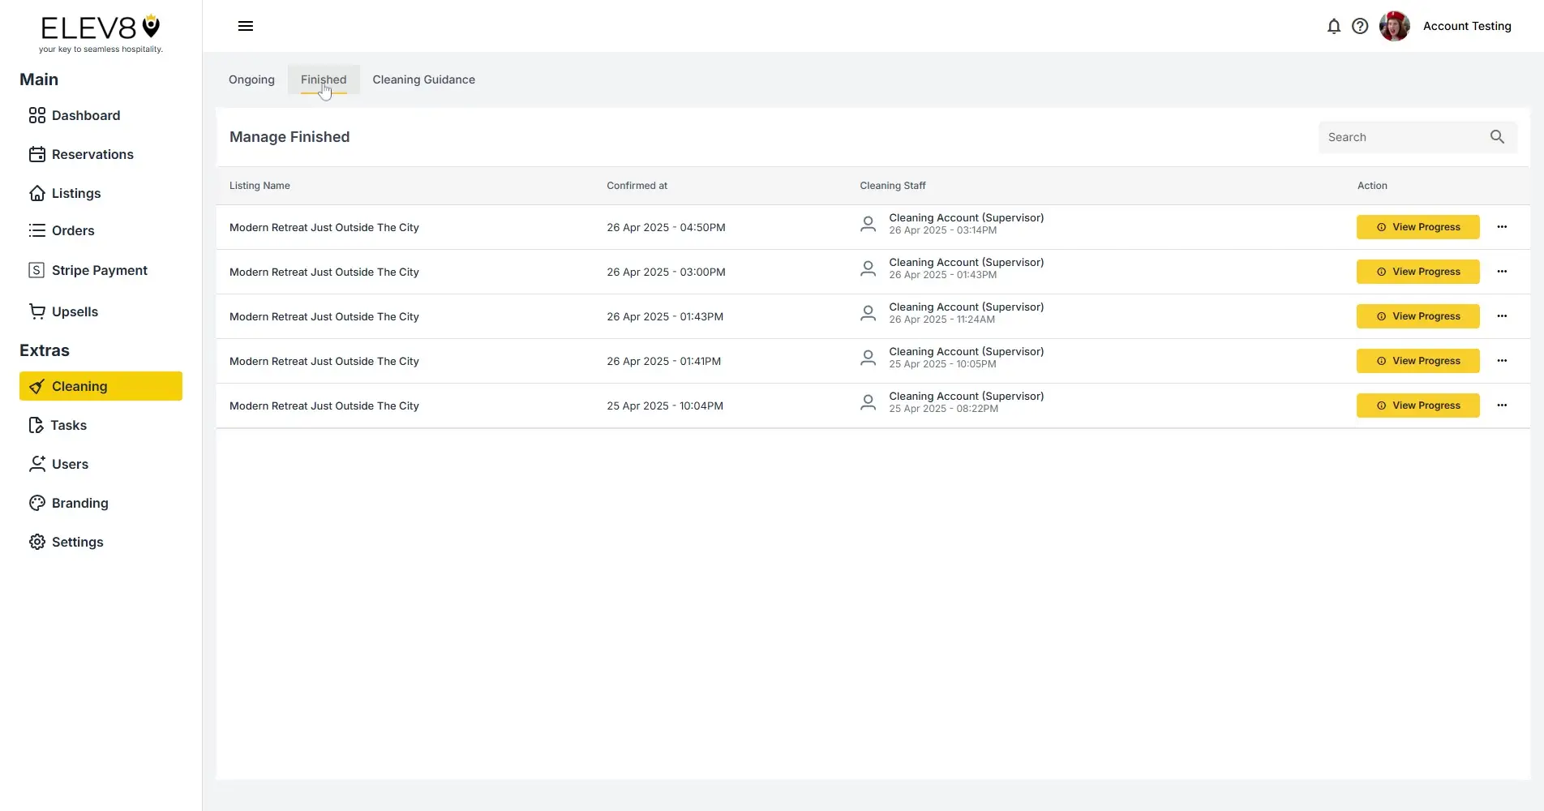Open the Settings gear icon

pos(37,542)
